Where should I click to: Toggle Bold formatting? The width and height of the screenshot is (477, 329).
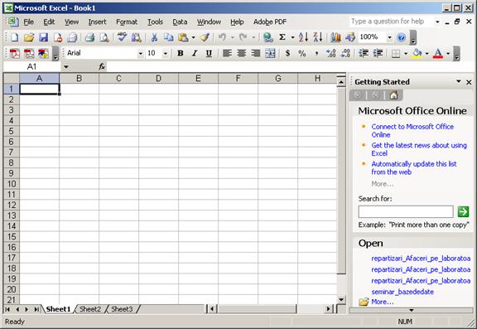(x=180, y=53)
